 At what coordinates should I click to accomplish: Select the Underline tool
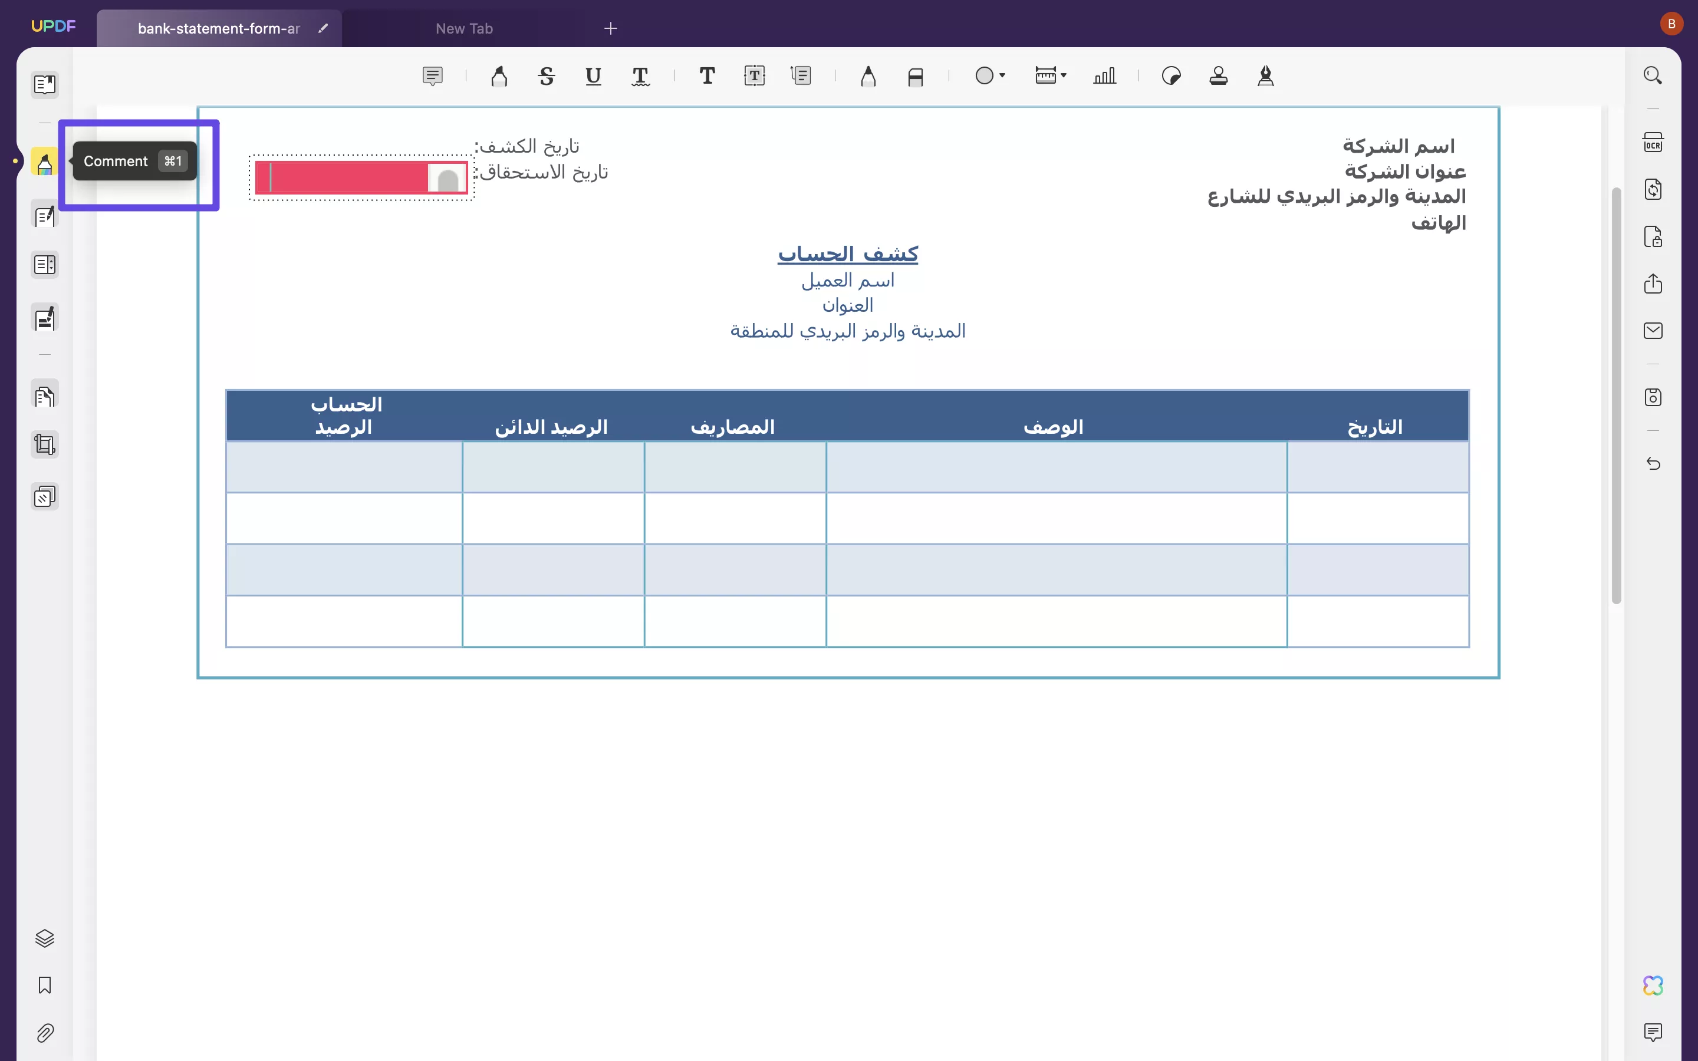point(593,75)
